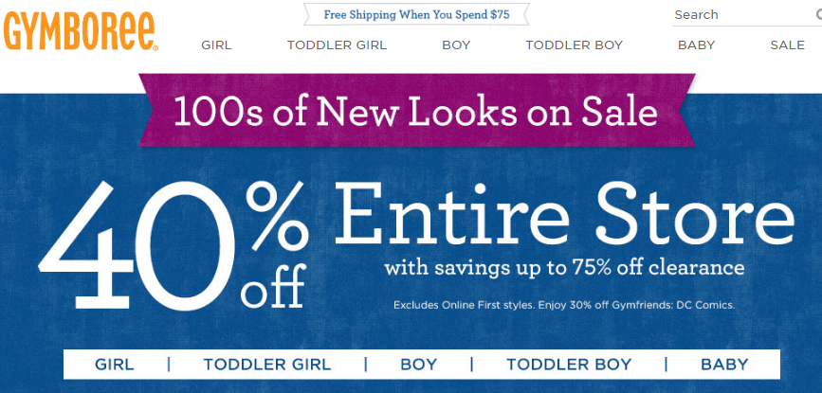Screen dimensions: 822x393
Task: Click the search magnifier icon
Action: (x=817, y=15)
